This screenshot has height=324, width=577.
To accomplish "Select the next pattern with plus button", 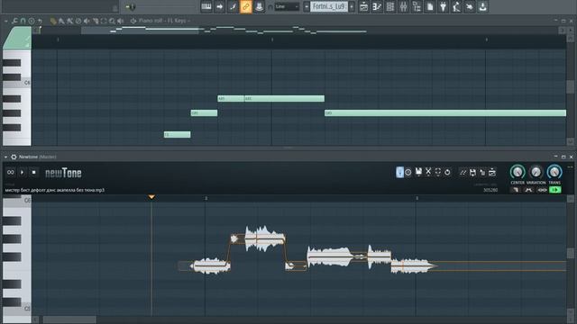I will tap(352, 6).
